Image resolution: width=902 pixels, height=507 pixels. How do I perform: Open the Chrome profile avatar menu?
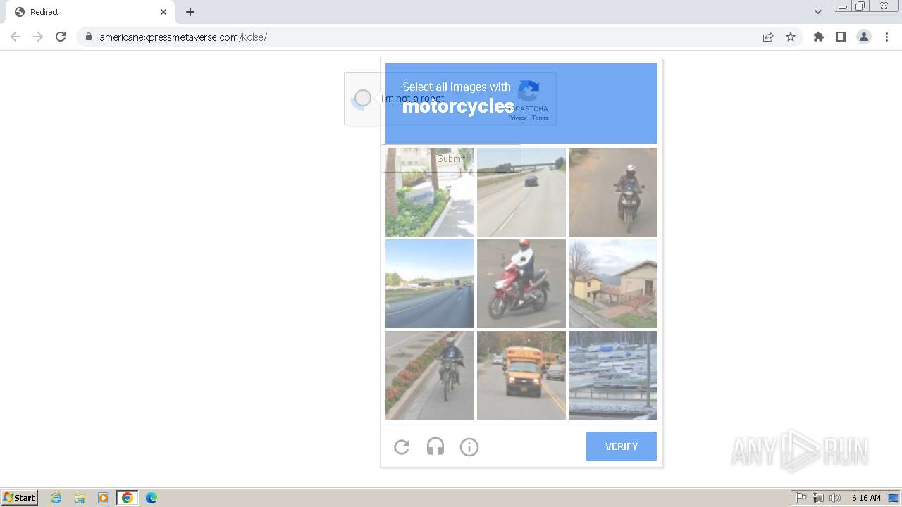[x=864, y=37]
